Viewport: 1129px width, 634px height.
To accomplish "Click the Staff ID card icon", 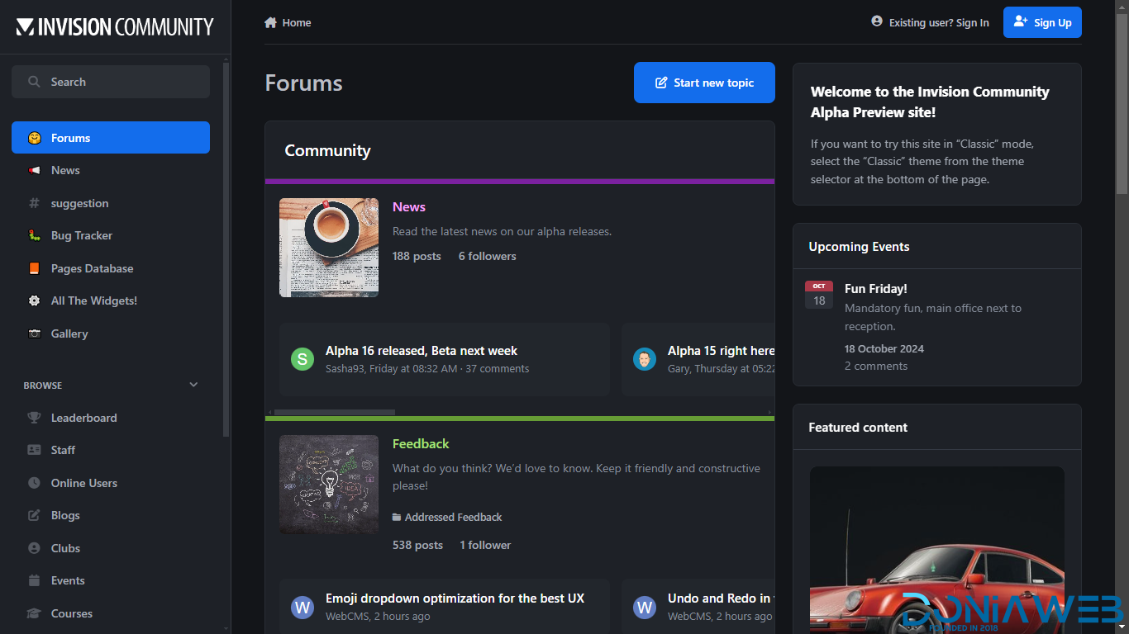I will (x=34, y=450).
